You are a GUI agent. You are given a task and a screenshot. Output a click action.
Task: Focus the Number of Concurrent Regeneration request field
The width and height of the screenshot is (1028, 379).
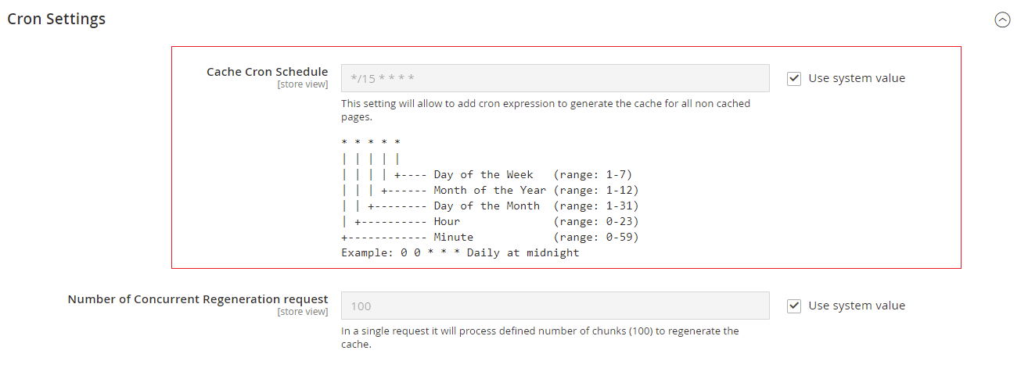click(555, 306)
